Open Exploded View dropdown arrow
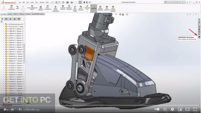The width and height of the screenshot is (201, 113). (87, 11)
